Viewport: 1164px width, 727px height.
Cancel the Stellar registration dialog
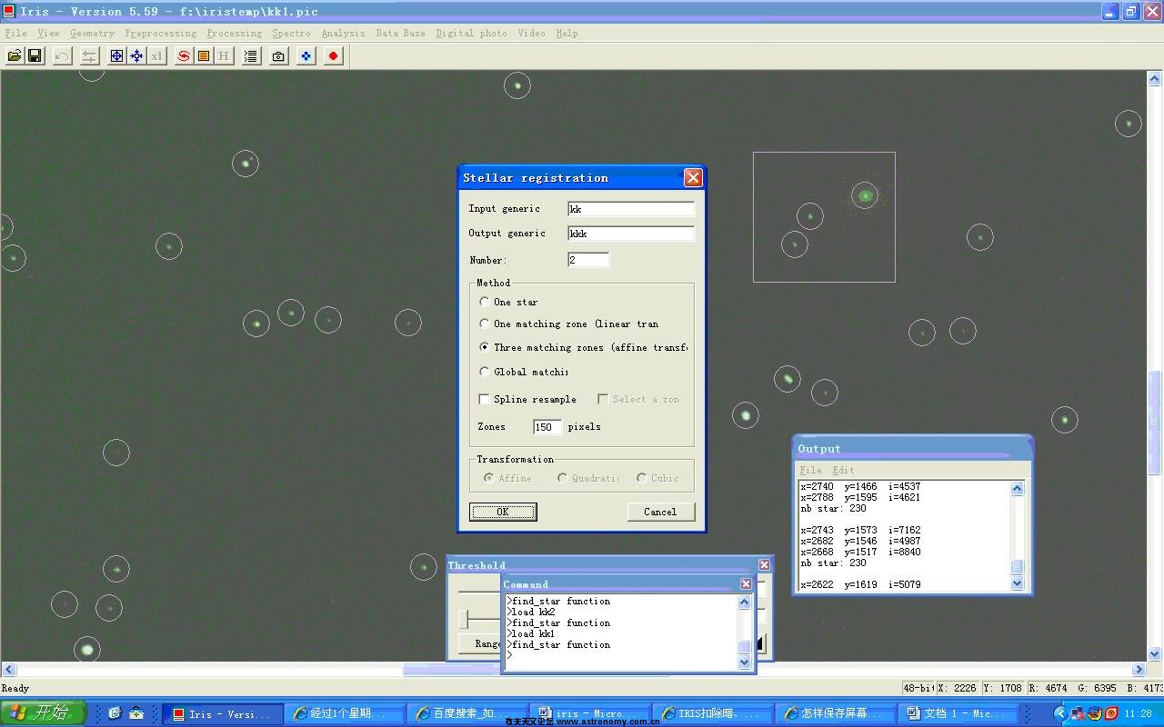point(660,512)
